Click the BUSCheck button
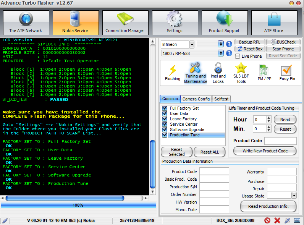This screenshot has width=304, height=225. (x=283, y=42)
